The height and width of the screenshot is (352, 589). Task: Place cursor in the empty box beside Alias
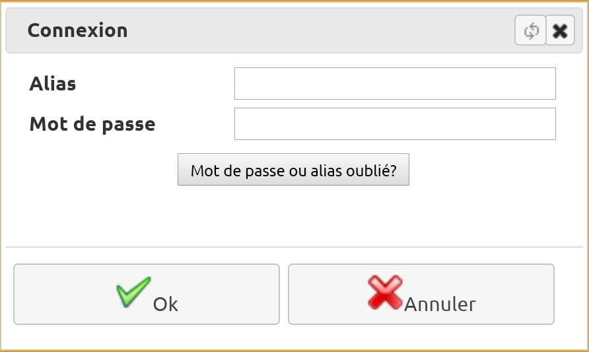click(395, 83)
